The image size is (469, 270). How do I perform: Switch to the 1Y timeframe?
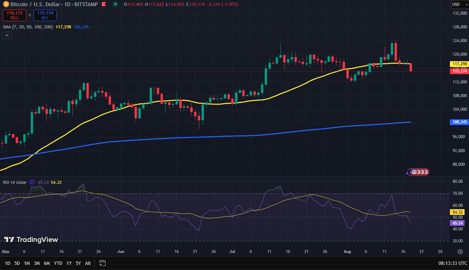(69, 263)
